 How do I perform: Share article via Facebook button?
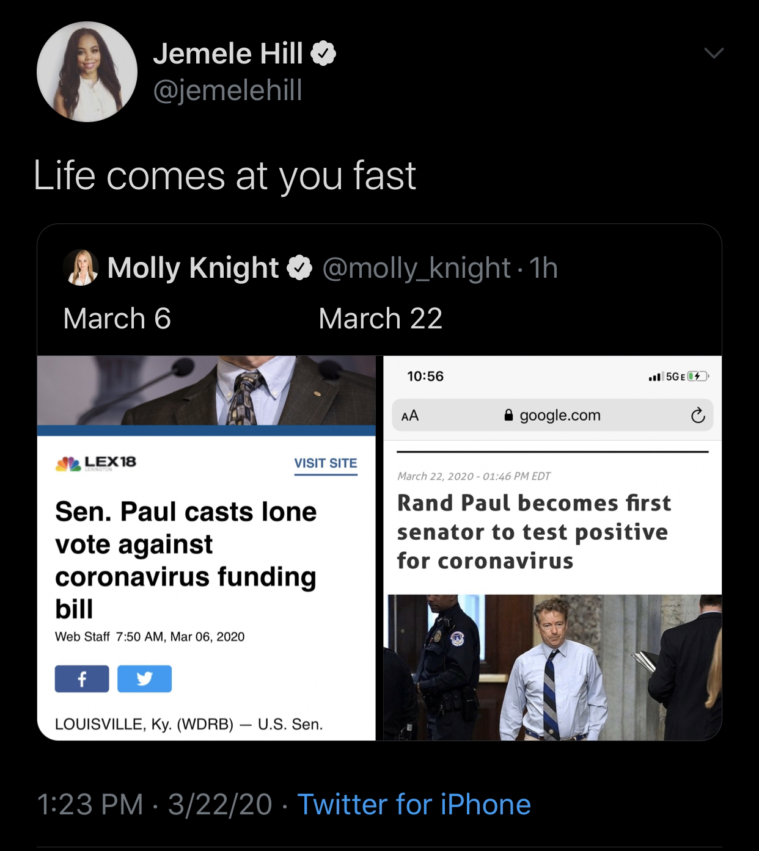tap(82, 679)
